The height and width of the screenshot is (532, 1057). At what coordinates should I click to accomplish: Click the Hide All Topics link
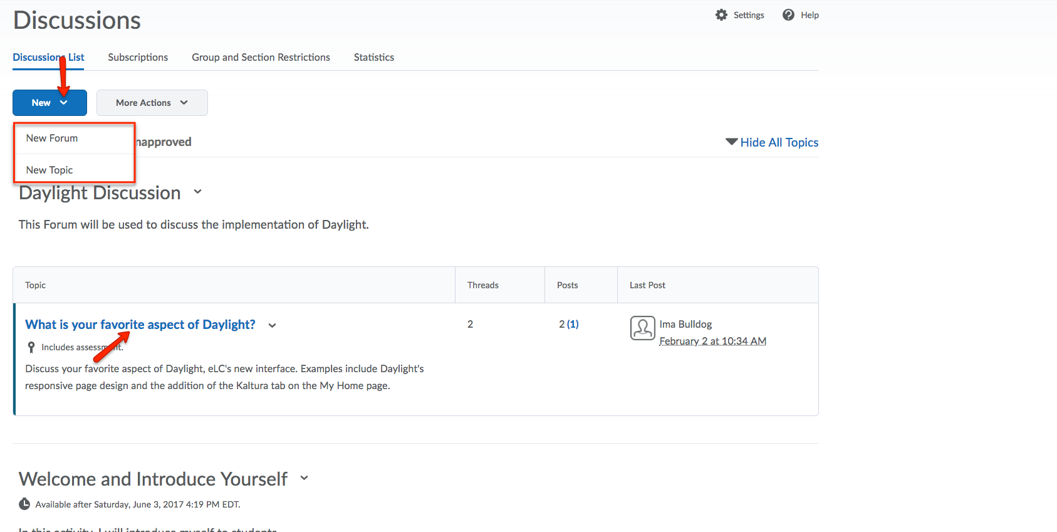[779, 142]
